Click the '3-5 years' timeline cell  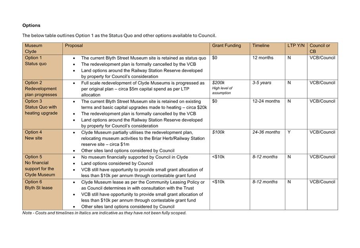point(262,83)
